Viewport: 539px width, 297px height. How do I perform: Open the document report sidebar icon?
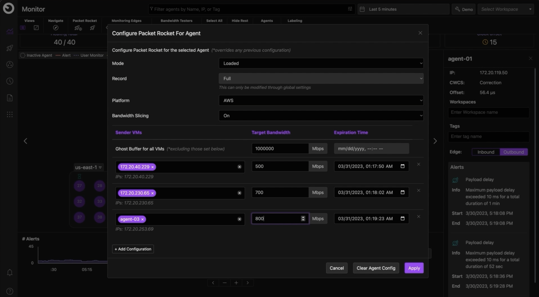click(10, 98)
